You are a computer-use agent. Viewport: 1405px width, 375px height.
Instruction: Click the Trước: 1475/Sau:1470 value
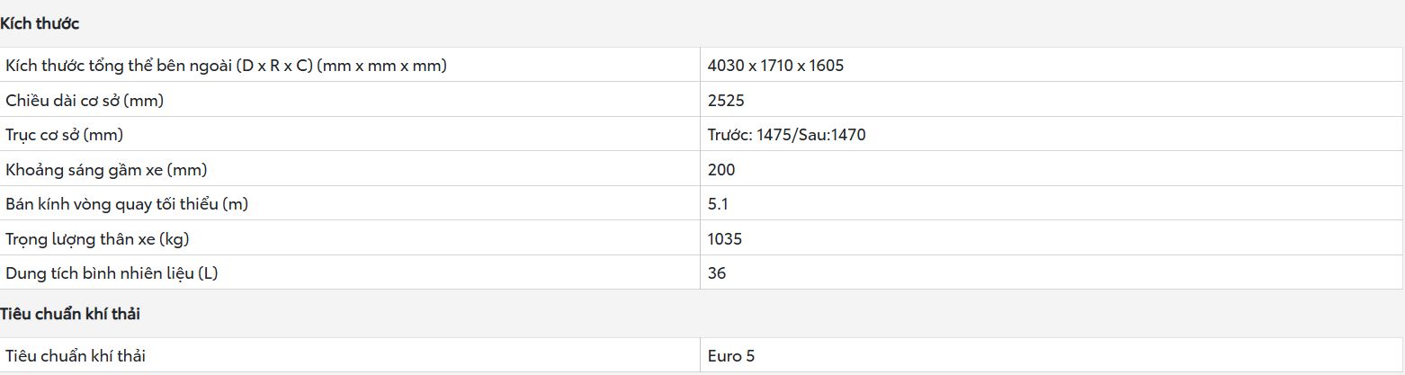click(x=787, y=135)
